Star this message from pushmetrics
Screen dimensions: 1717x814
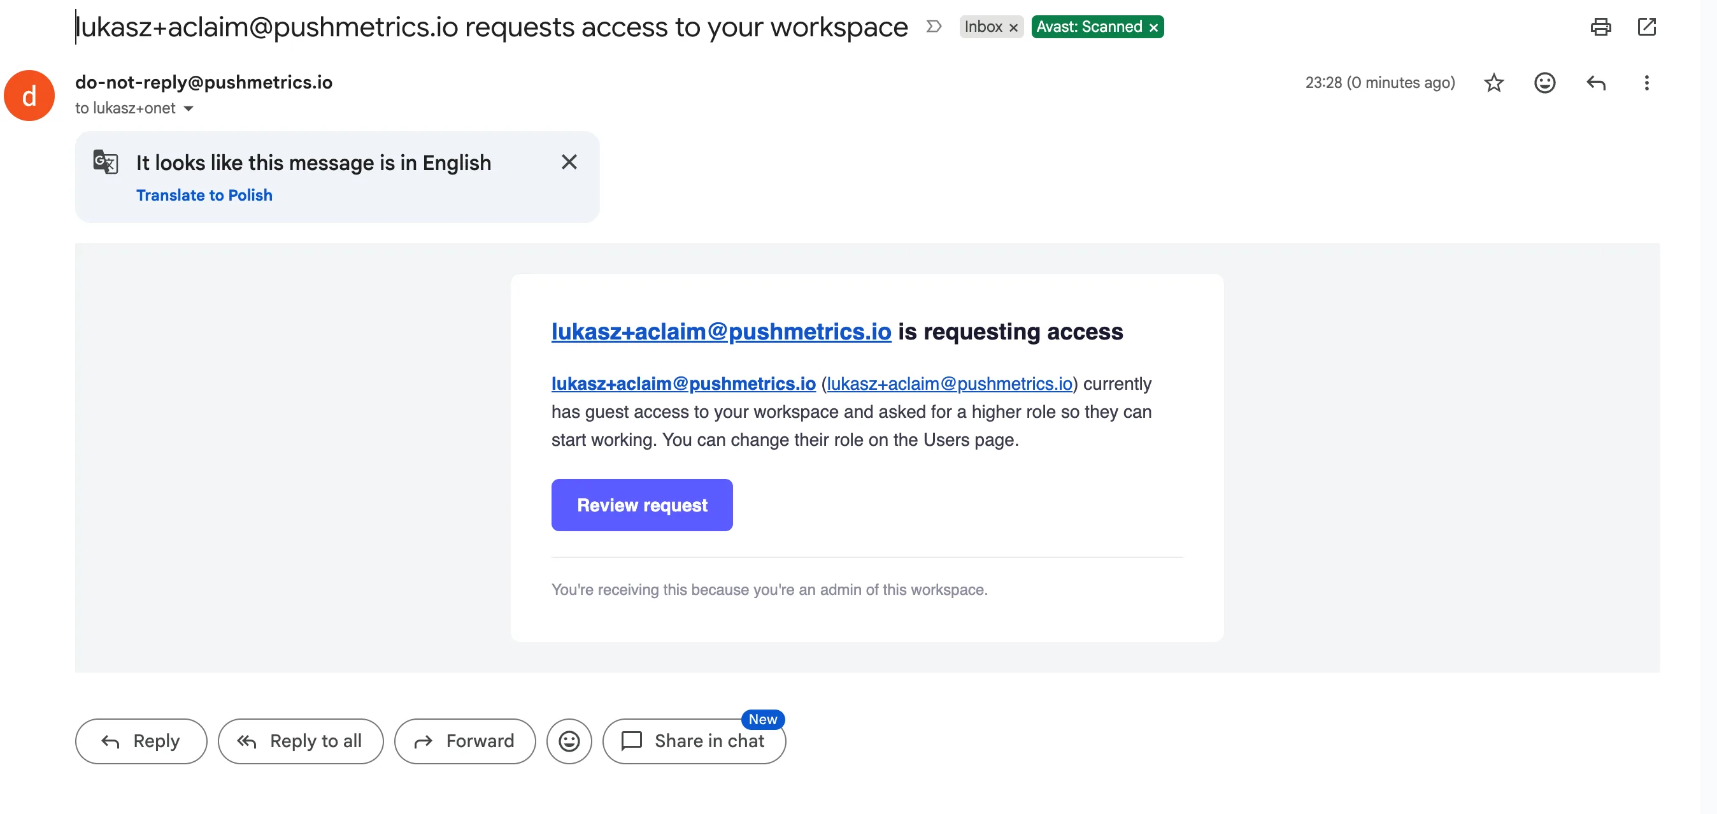(1493, 83)
